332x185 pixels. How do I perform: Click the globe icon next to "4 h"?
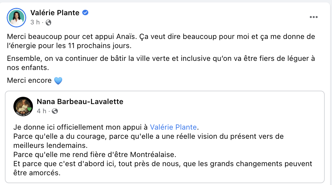coord(55,111)
